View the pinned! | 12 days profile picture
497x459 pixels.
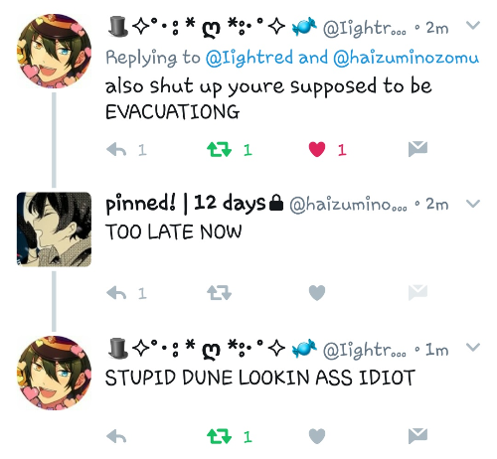coord(54,229)
